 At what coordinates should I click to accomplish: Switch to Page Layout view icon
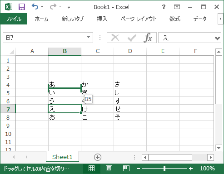tap(109, 169)
